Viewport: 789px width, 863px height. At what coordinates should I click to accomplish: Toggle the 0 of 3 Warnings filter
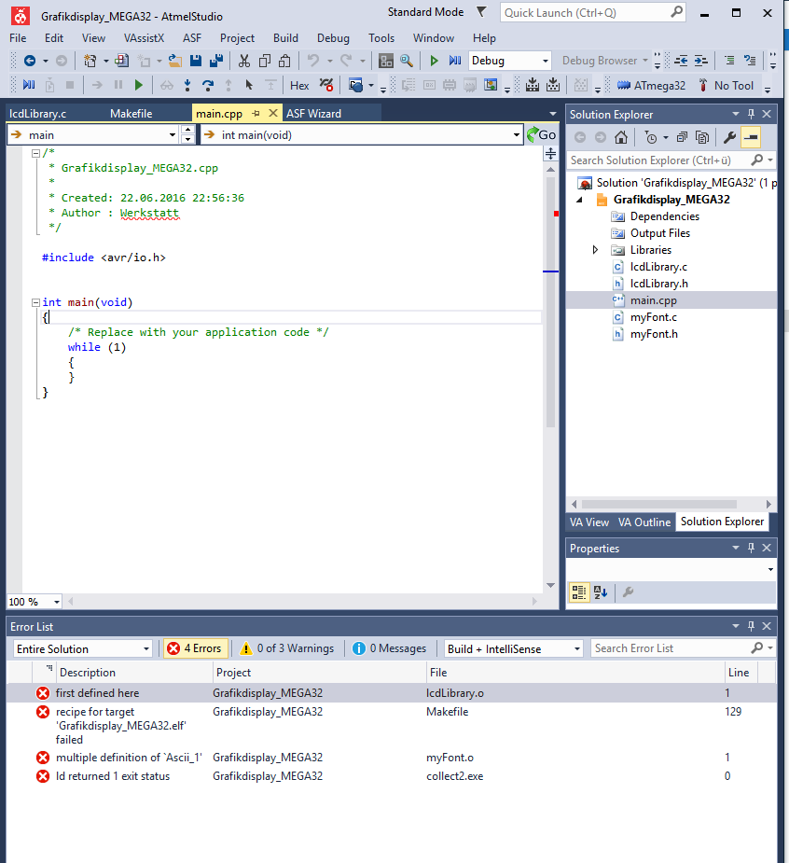286,648
